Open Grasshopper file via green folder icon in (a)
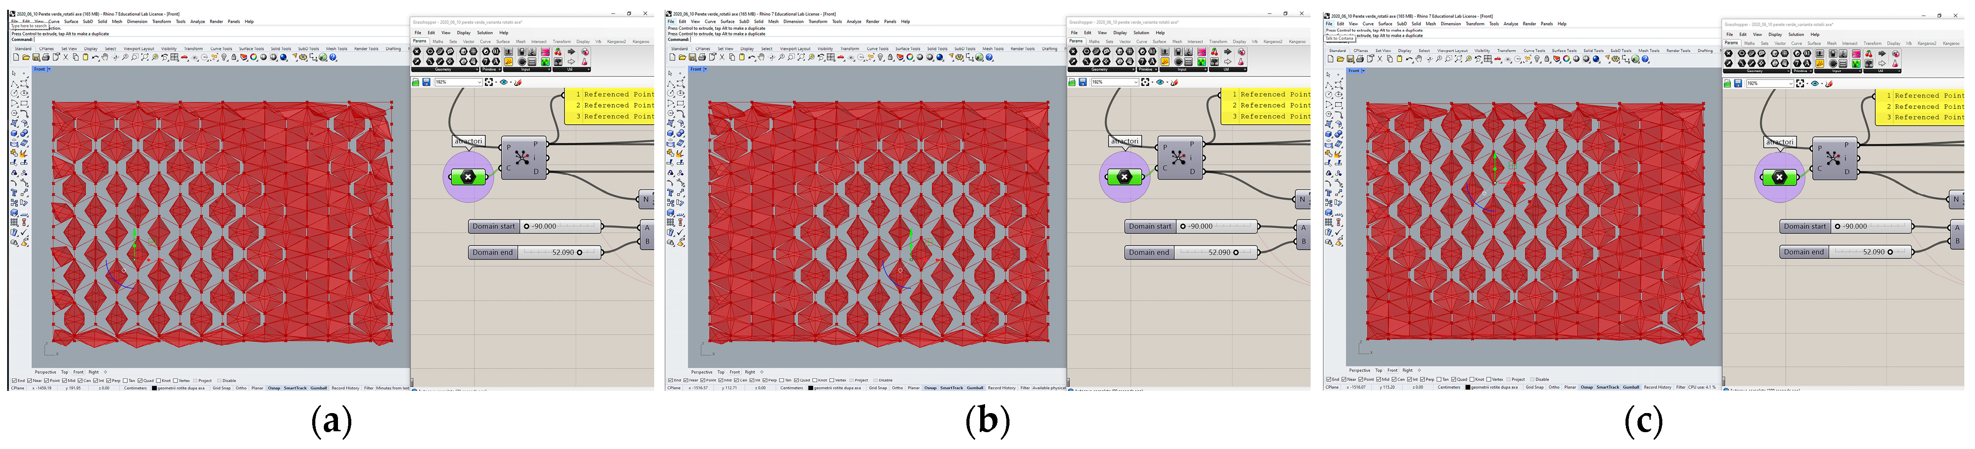 (x=416, y=82)
